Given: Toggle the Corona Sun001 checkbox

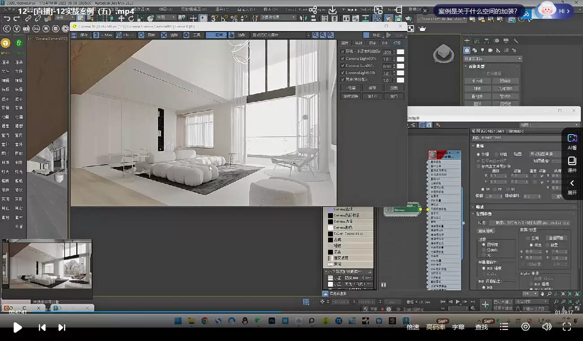Looking at the screenshot, I should pyautogui.click(x=343, y=66).
